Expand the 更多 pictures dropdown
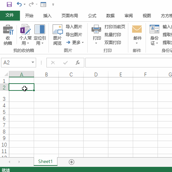Viewport: 172px width, 172px height. (75, 43)
